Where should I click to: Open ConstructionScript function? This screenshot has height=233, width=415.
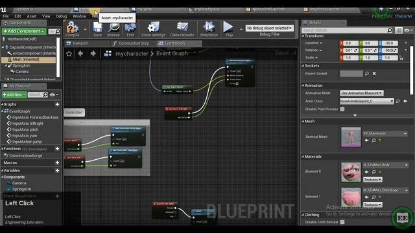26,156
